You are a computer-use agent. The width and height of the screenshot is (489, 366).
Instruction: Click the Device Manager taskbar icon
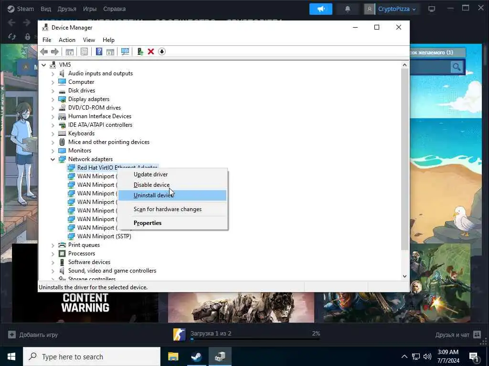pyautogui.click(x=220, y=356)
